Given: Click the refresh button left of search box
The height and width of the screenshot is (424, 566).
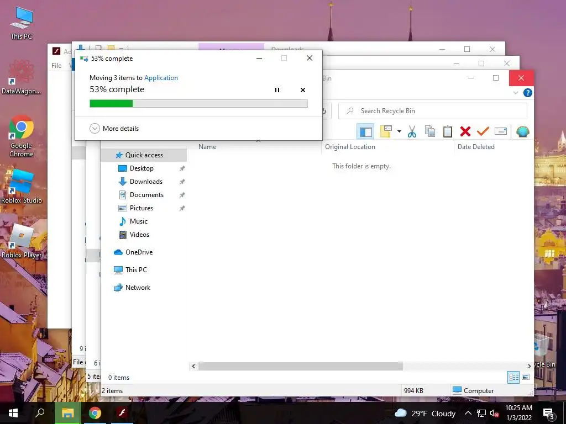Looking at the screenshot, I should click(324, 112).
